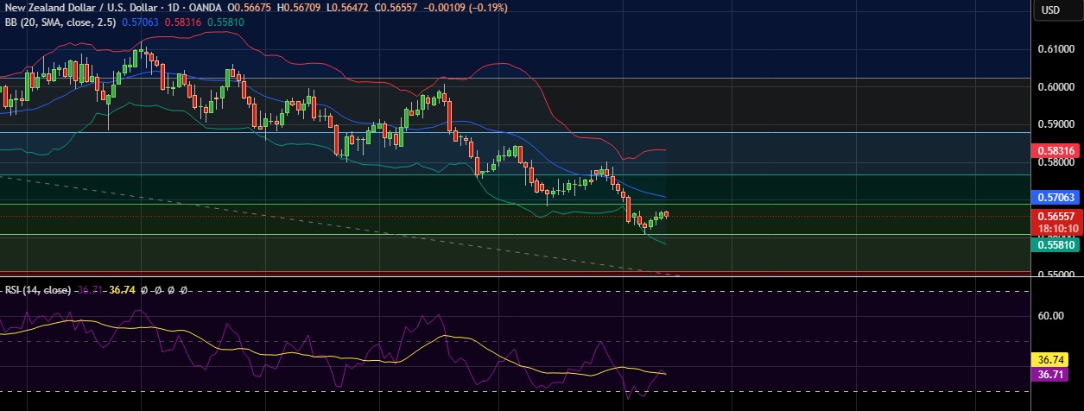Click the green BB lower value in legend

tap(231, 21)
